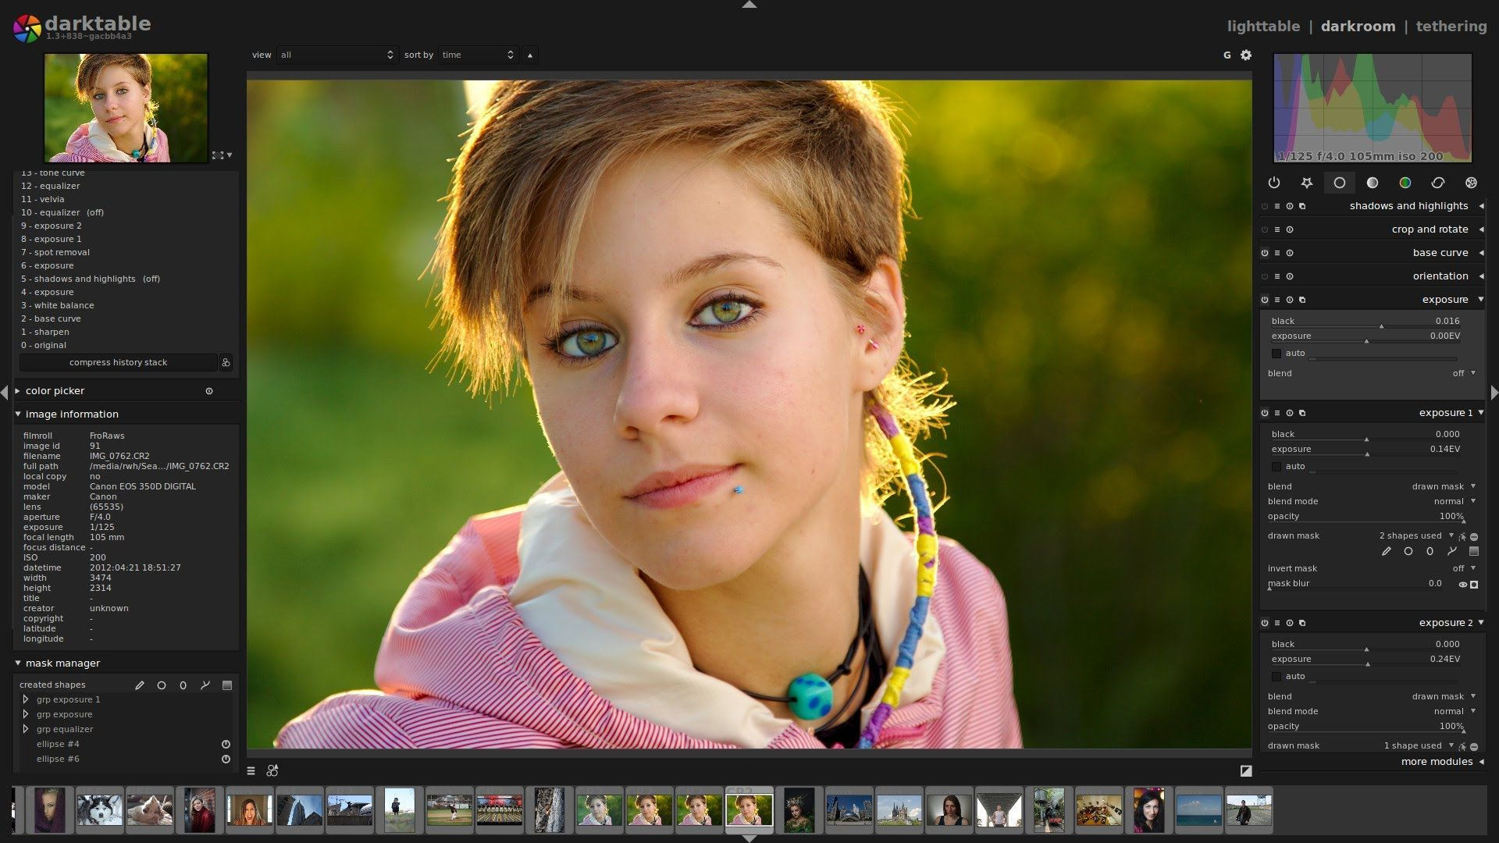This screenshot has width=1499, height=843.
Task: Toggle over/under exposure indicator below image
Action: (1246, 771)
